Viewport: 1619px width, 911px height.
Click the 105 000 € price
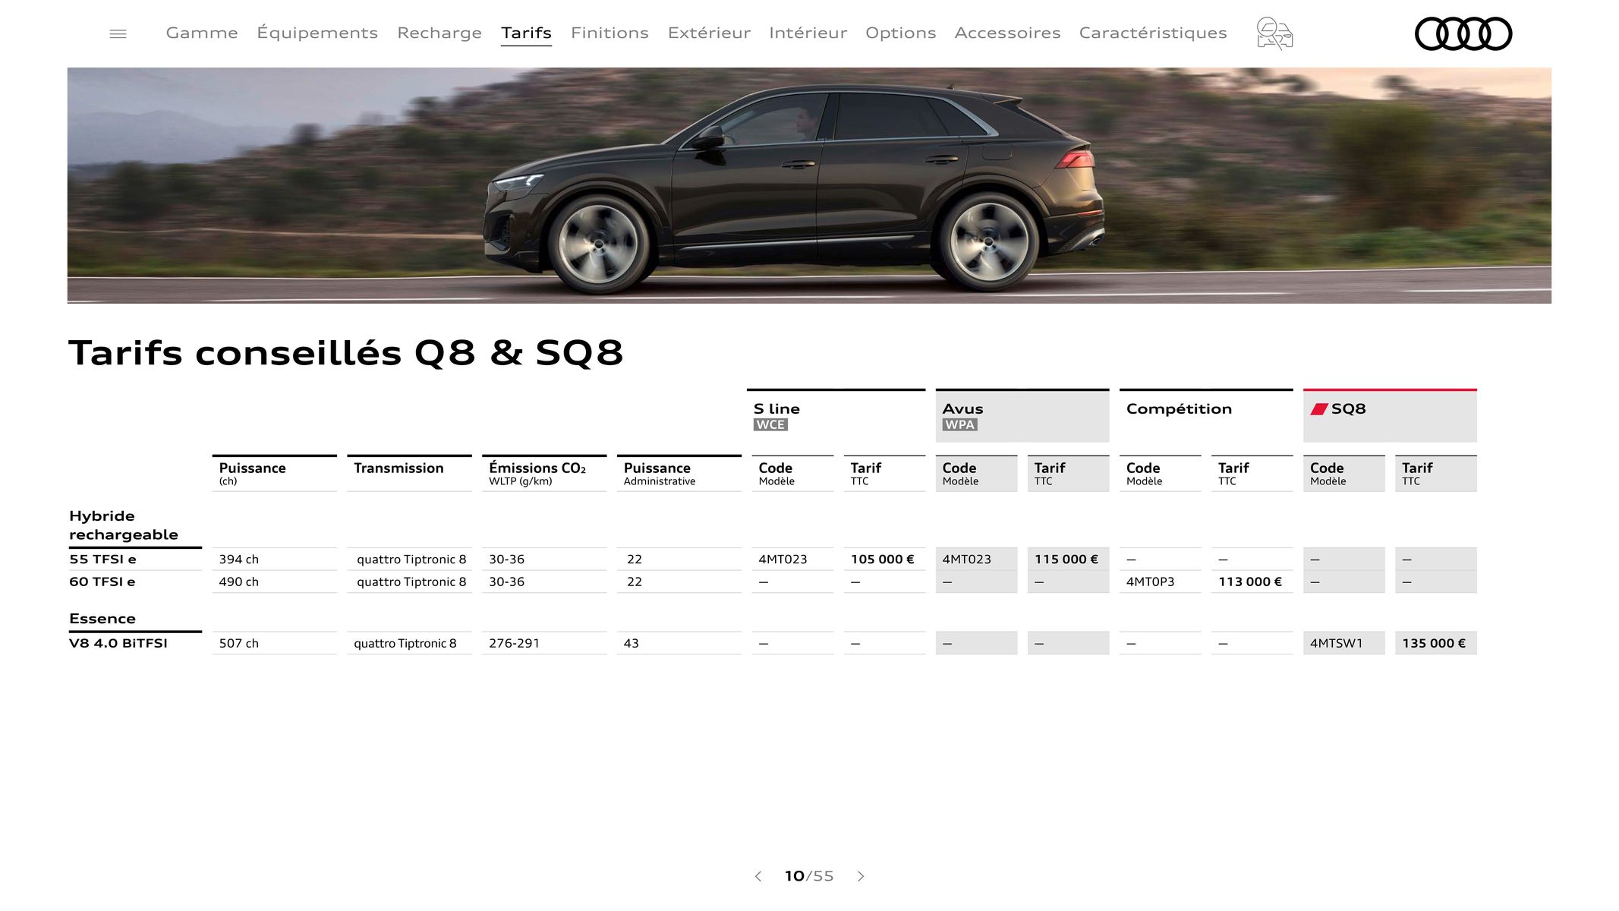point(882,559)
